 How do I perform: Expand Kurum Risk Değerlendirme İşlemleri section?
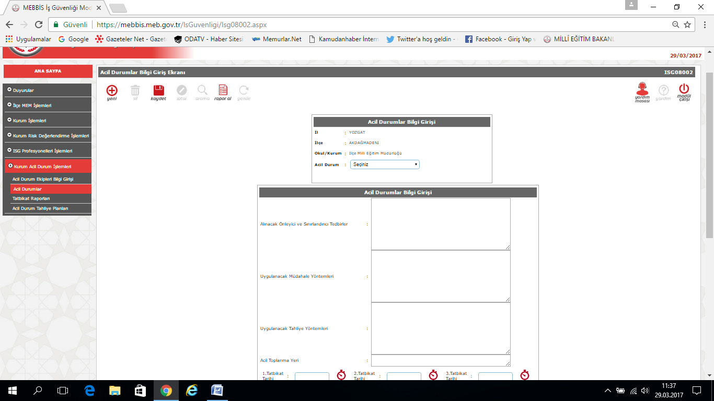(48, 136)
